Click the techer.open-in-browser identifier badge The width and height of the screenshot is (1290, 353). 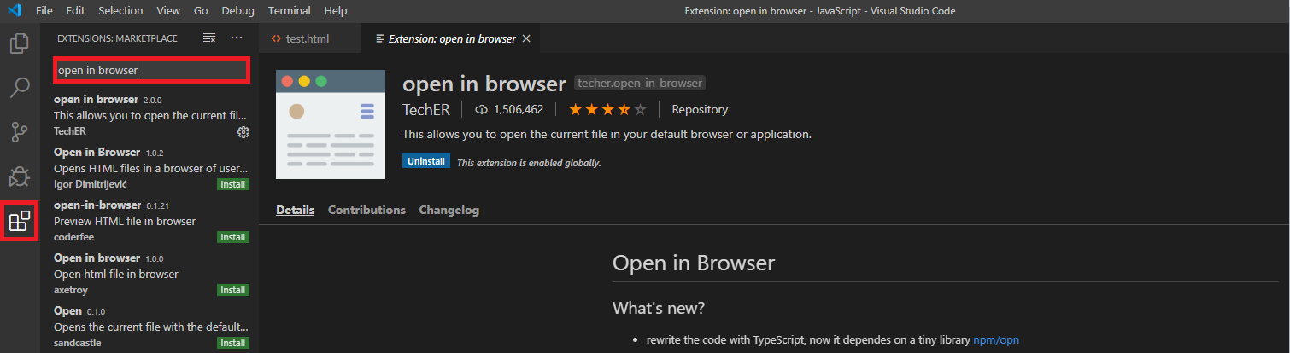point(640,84)
